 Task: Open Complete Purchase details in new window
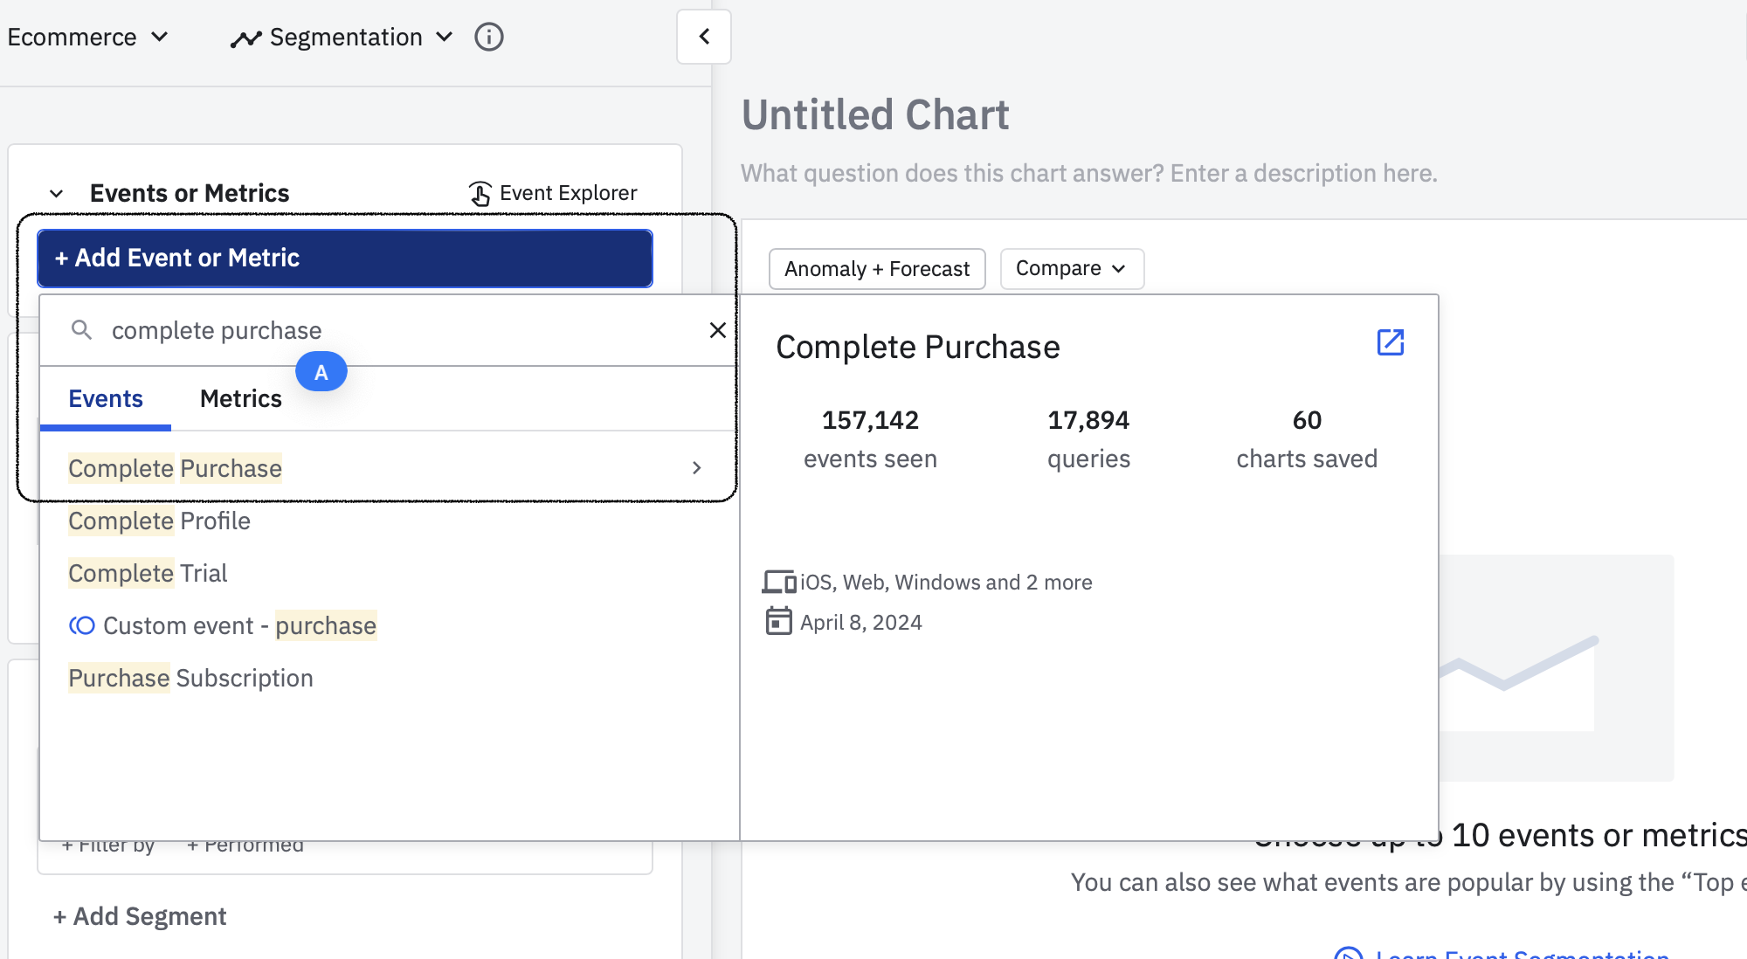(1390, 342)
